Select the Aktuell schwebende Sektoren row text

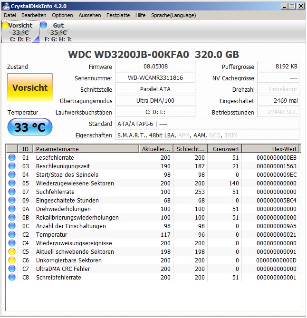(x=75, y=251)
